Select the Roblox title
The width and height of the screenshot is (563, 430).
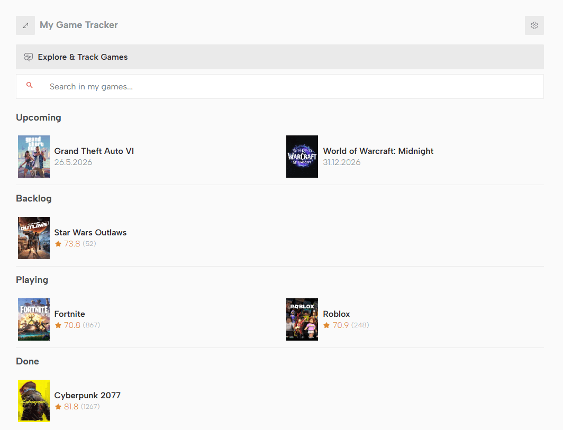(x=337, y=314)
